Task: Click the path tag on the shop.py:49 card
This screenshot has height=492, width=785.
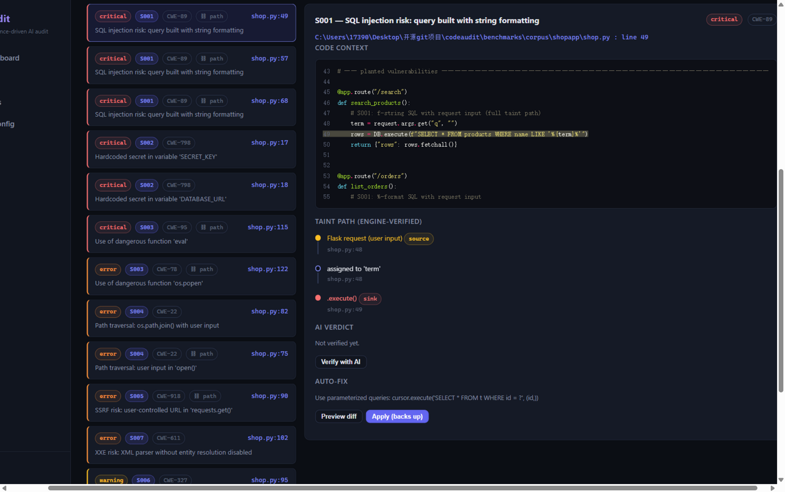Action: click(212, 16)
